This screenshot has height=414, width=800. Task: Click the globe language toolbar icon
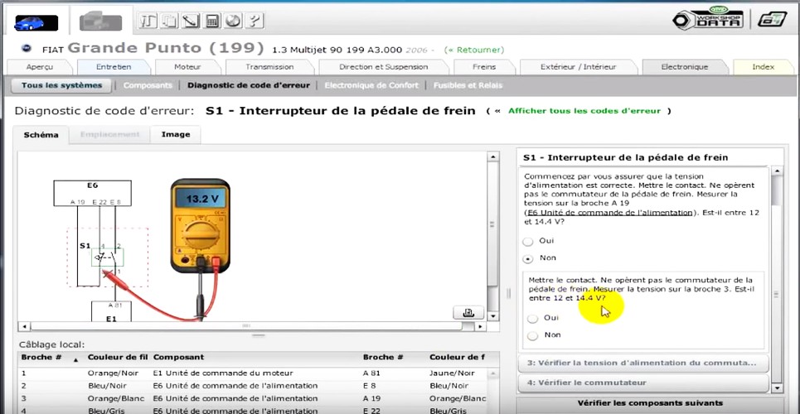pos(233,21)
